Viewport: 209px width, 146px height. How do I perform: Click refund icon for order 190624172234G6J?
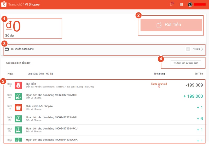(x=18, y=119)
